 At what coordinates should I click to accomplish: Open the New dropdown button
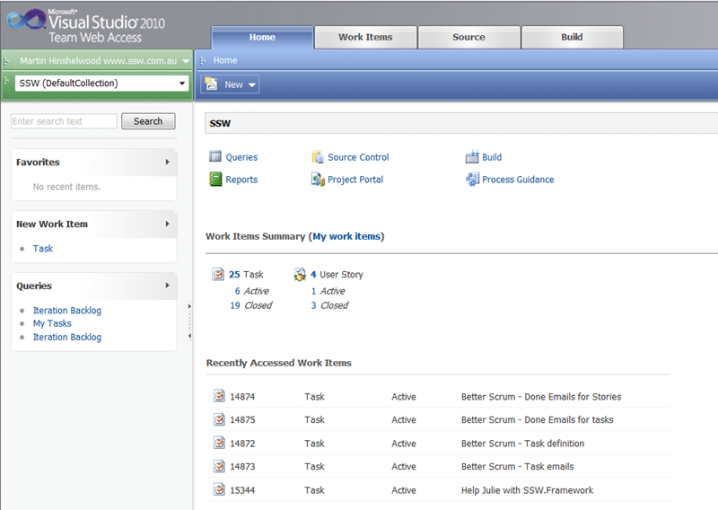click(x=231, y=84)
